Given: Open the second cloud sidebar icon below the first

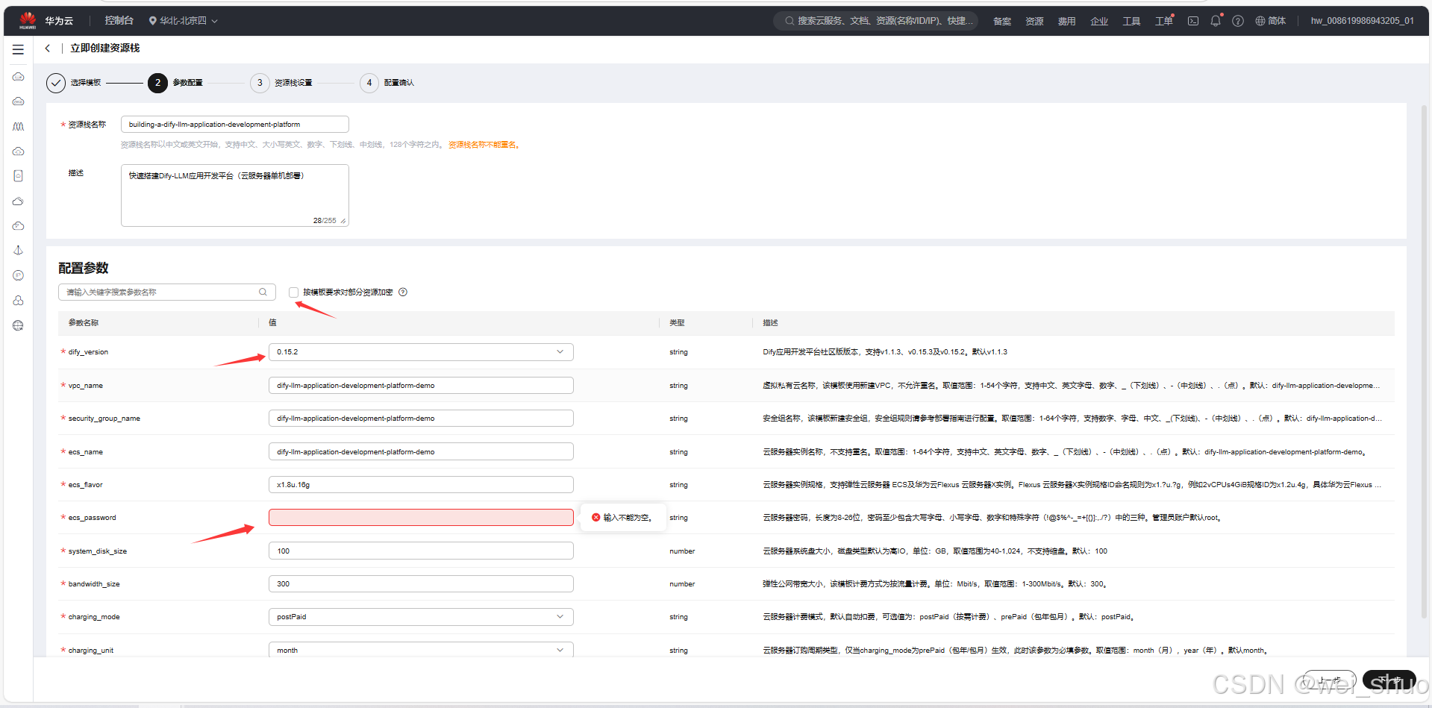Looking at the screenshot, I should (x=18, y=101).
